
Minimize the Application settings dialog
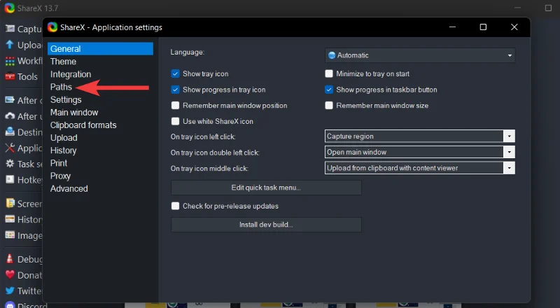[452, 27]
